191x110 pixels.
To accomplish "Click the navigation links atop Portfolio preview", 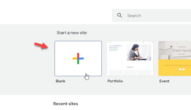I will 147,43.
